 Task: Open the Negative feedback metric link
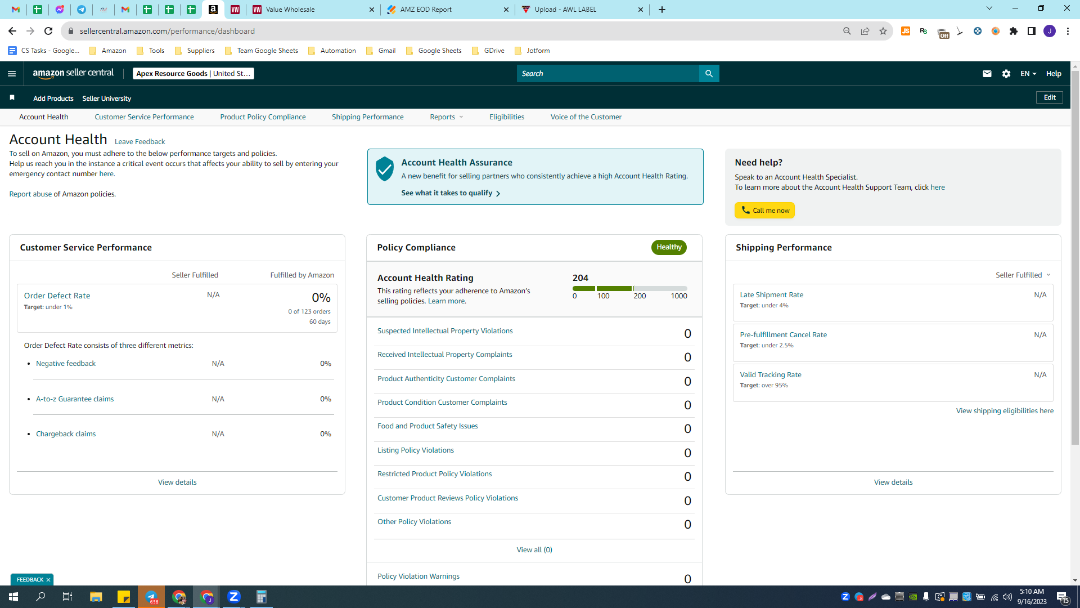click(x=66, y=363)
